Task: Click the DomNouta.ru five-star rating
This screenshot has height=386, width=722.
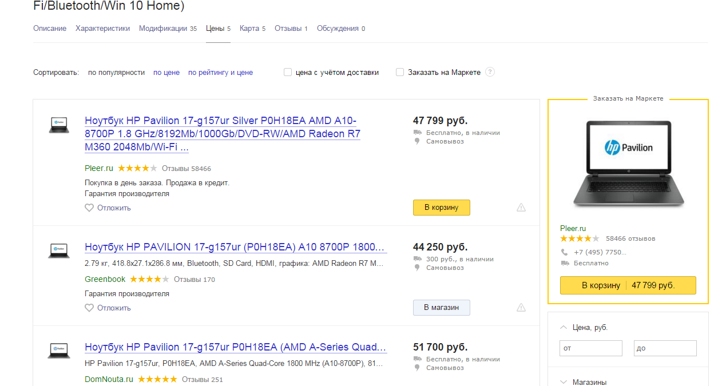Action: [157, 379]
